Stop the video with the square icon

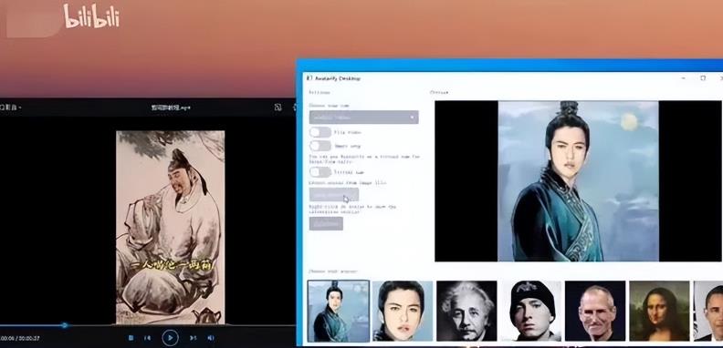click(131, 338)
